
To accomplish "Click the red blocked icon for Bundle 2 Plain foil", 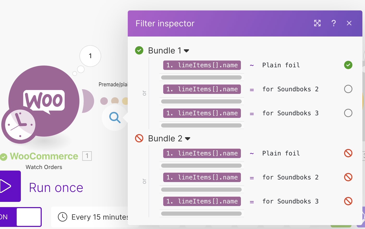I will pyautogui.click(x=348, y=153).
